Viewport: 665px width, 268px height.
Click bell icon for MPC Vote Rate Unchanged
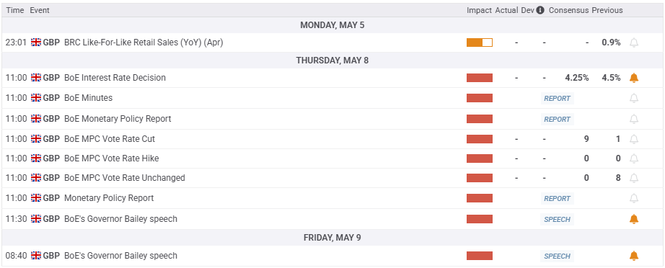coord(633,178)
